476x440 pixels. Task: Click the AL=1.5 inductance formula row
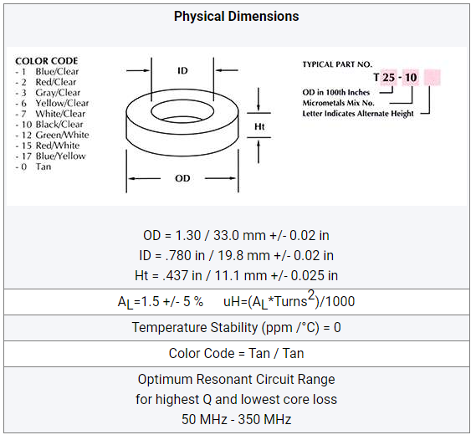pos(237,302)
